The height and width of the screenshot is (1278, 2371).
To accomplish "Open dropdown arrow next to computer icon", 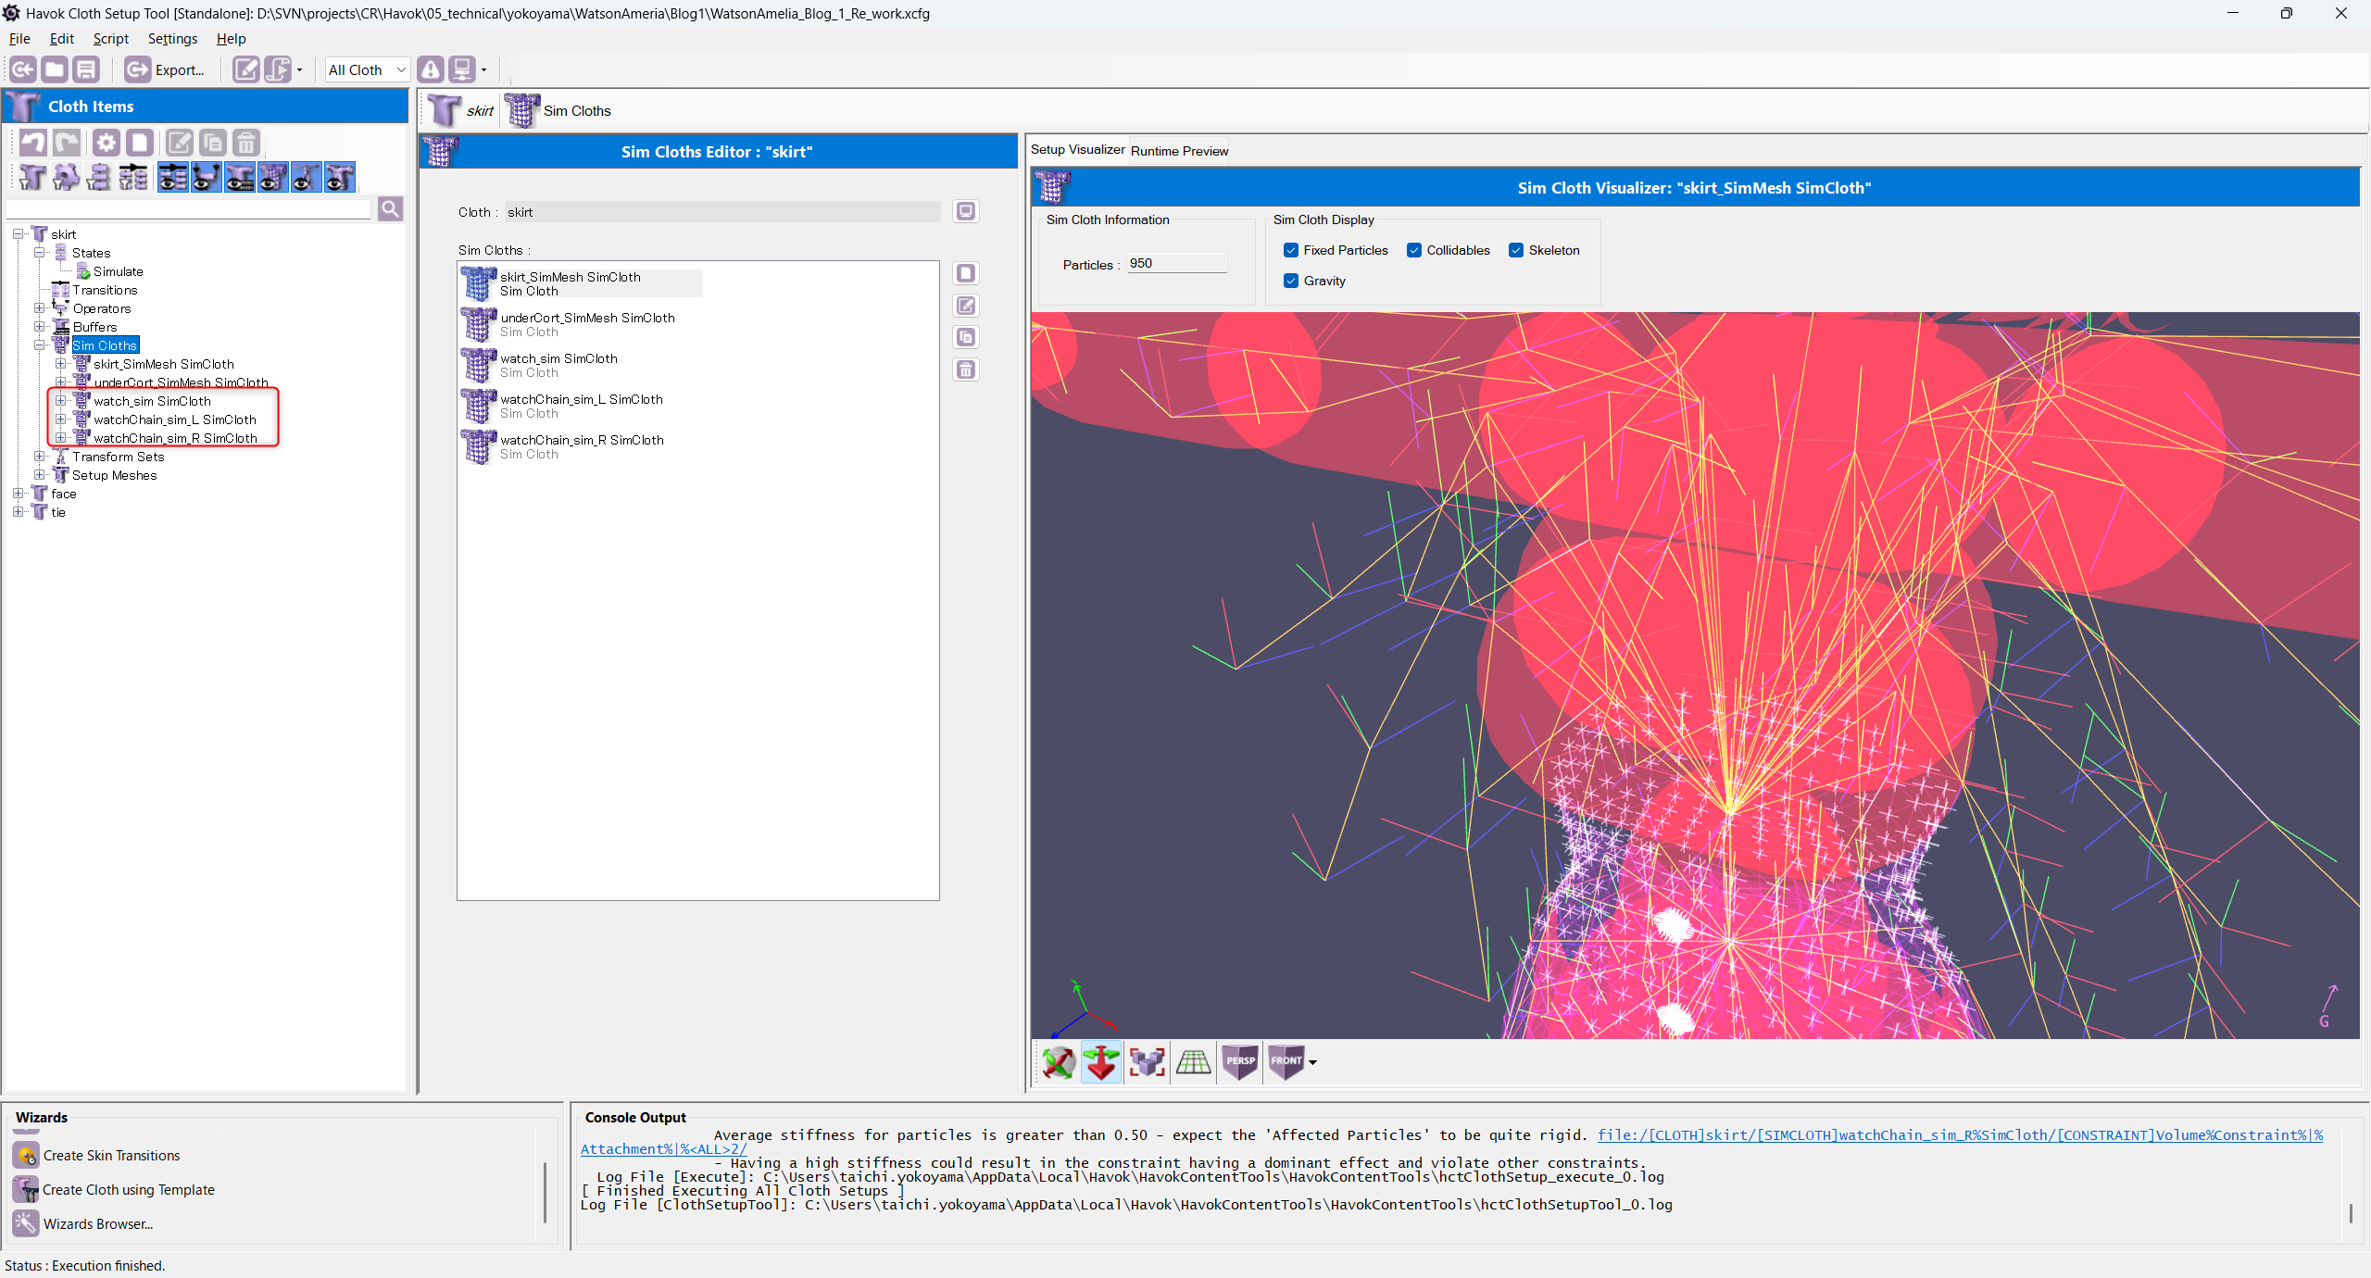I will click(483, 70).
